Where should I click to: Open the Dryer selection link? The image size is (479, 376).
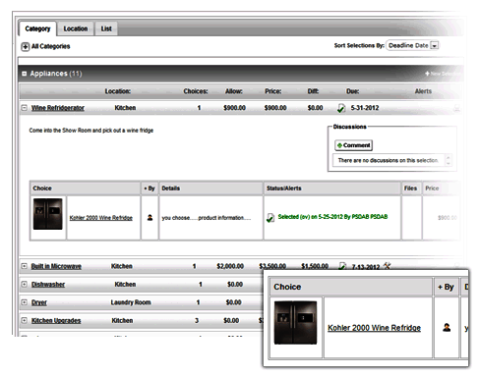[x=39, y=302]
